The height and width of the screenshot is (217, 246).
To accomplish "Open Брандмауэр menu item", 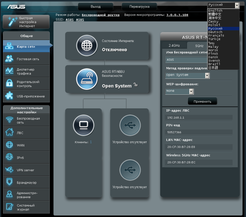I will coord(27,182).
